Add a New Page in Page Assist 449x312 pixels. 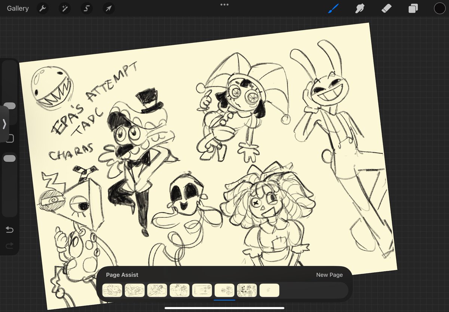(329, 275)
